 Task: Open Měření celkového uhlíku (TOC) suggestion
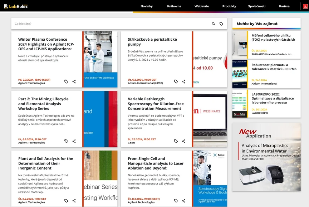(x=273, y=37)
